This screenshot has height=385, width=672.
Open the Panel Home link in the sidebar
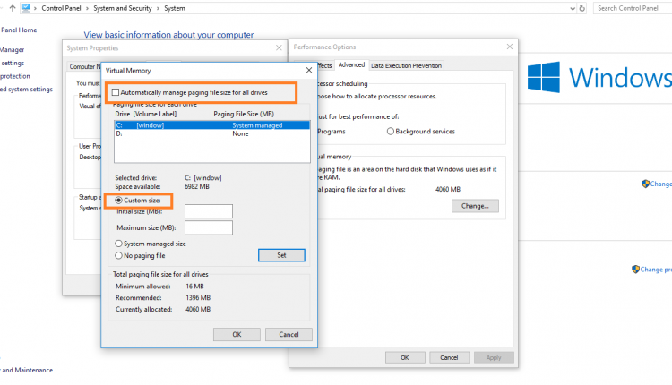point(19,30)
